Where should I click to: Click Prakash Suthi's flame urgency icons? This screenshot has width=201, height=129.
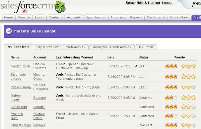click(x=171, y=116)
